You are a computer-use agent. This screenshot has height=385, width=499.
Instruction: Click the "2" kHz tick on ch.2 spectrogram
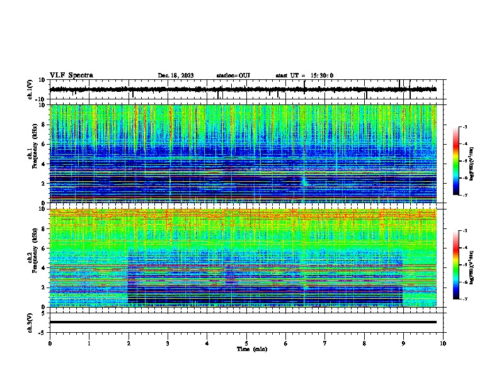tap(44, 287)
